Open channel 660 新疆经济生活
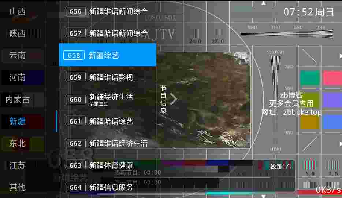342x198 pixels. (107, 99)
